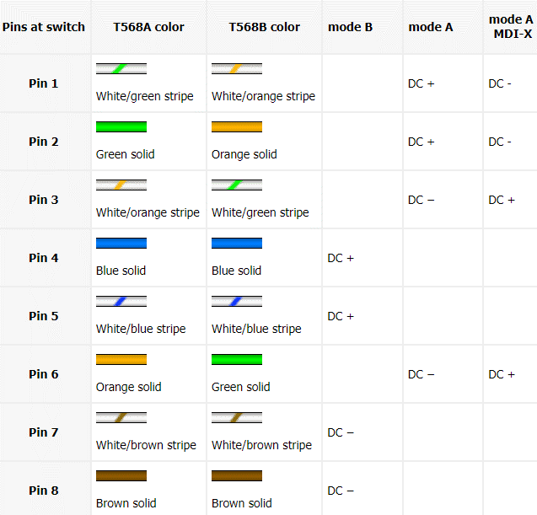Click the T568A white/green stripe swatch for Pin 1
537x515 pixels.
pos(121,69)
